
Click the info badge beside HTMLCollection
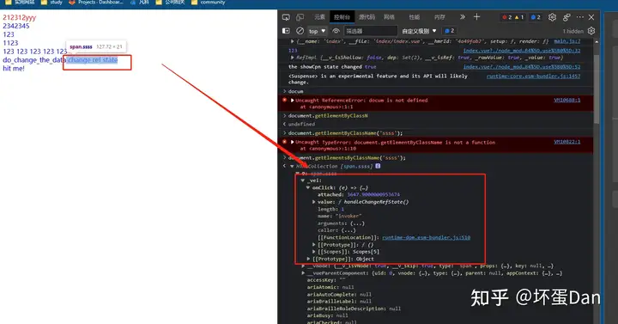378,166
